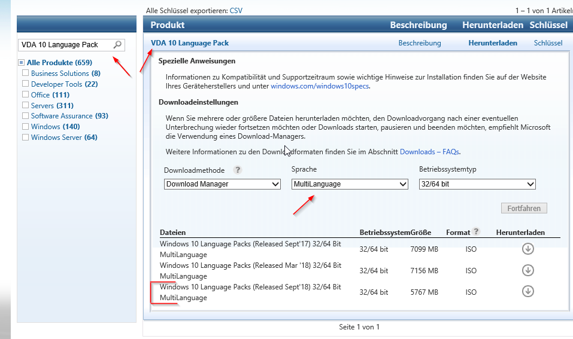Image resolution: width=573 pixels, height=339 pixels.
Task: Open the product row Schlüssel tab
Action: pyautogui.click(x=548, y=43)
